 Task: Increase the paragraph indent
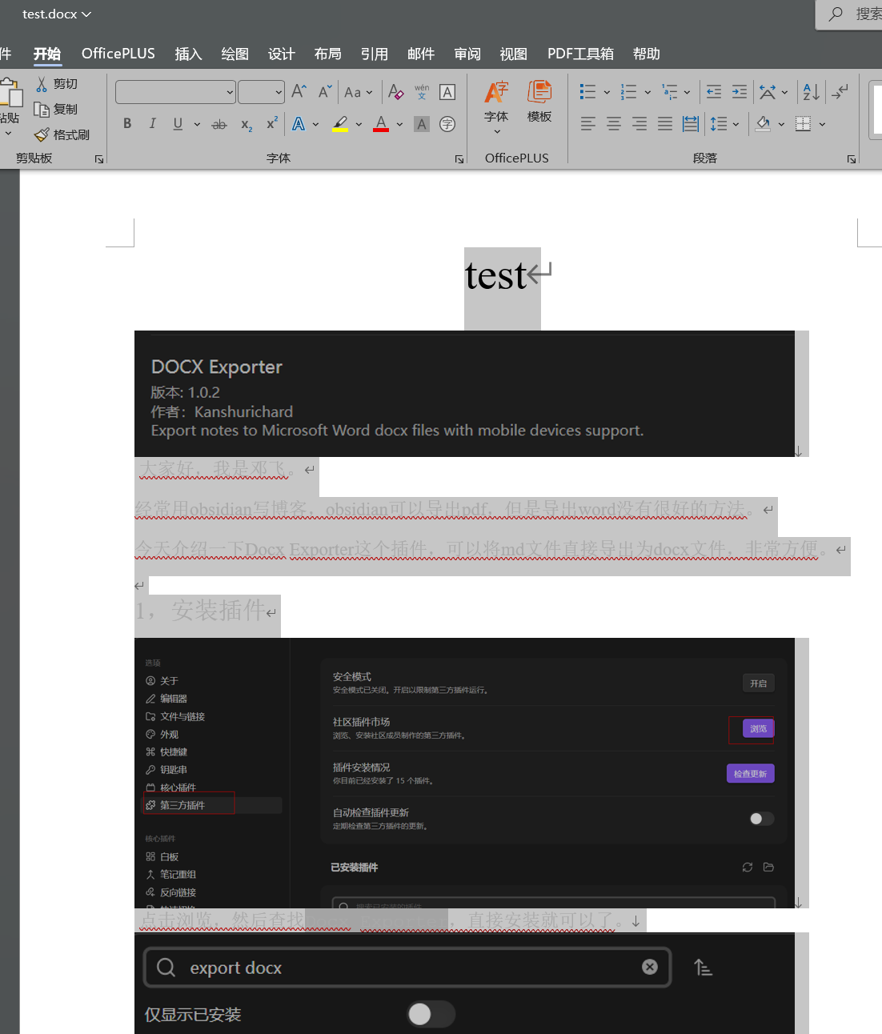(740, 92)
